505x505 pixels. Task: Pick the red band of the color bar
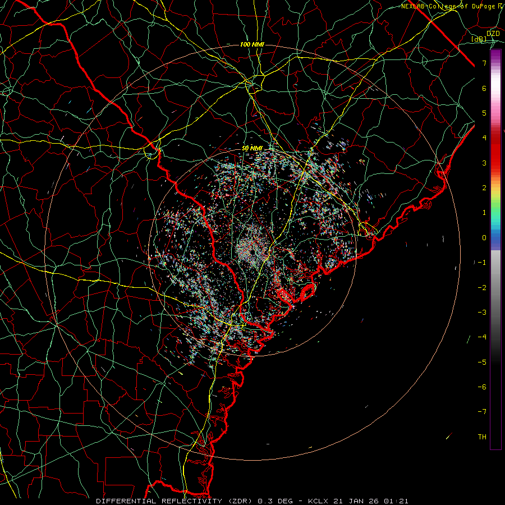(x=495, y=151)
